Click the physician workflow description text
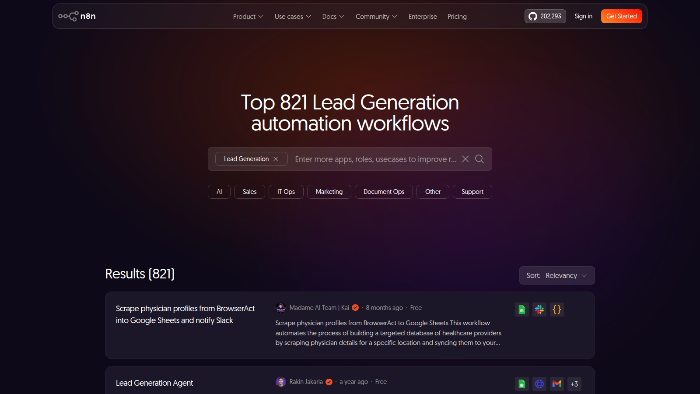The width and height of the screenshot is (700, 394). click(x=388, y=333)
